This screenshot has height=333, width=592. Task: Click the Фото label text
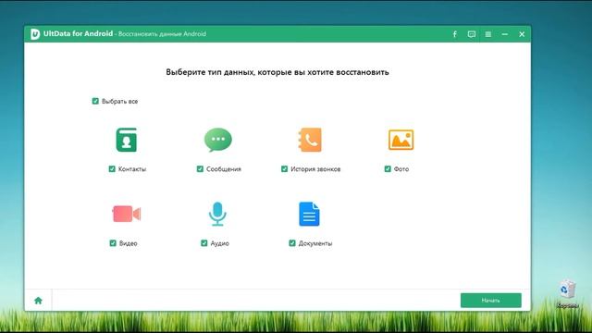coord(401,169)
